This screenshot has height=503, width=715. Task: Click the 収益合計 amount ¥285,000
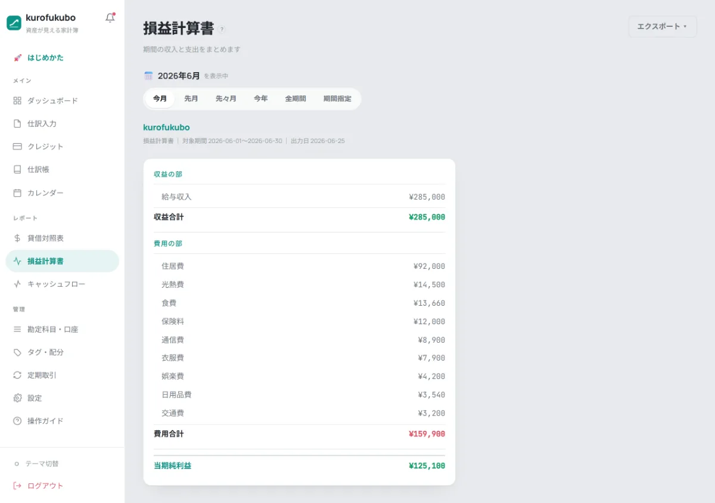coord(427,218)
